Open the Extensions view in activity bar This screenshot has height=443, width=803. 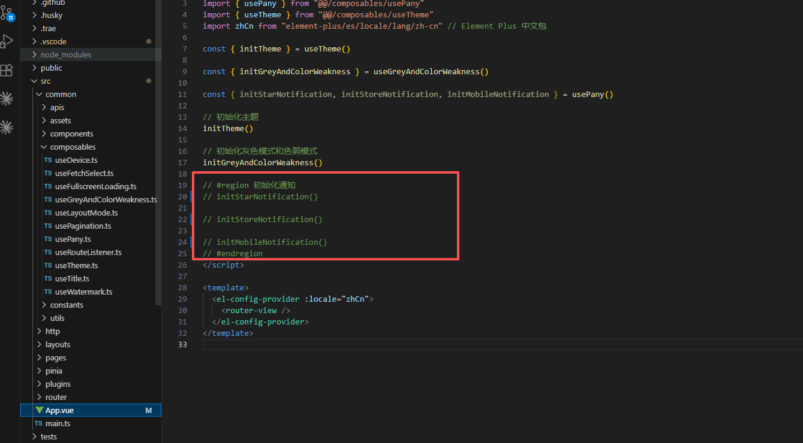tap(7, 70)
